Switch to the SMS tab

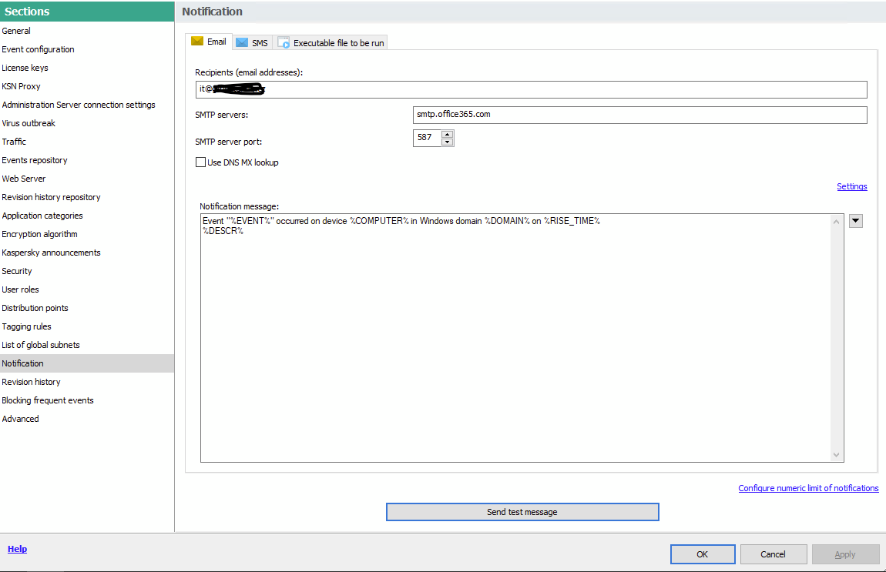point(252,43)
